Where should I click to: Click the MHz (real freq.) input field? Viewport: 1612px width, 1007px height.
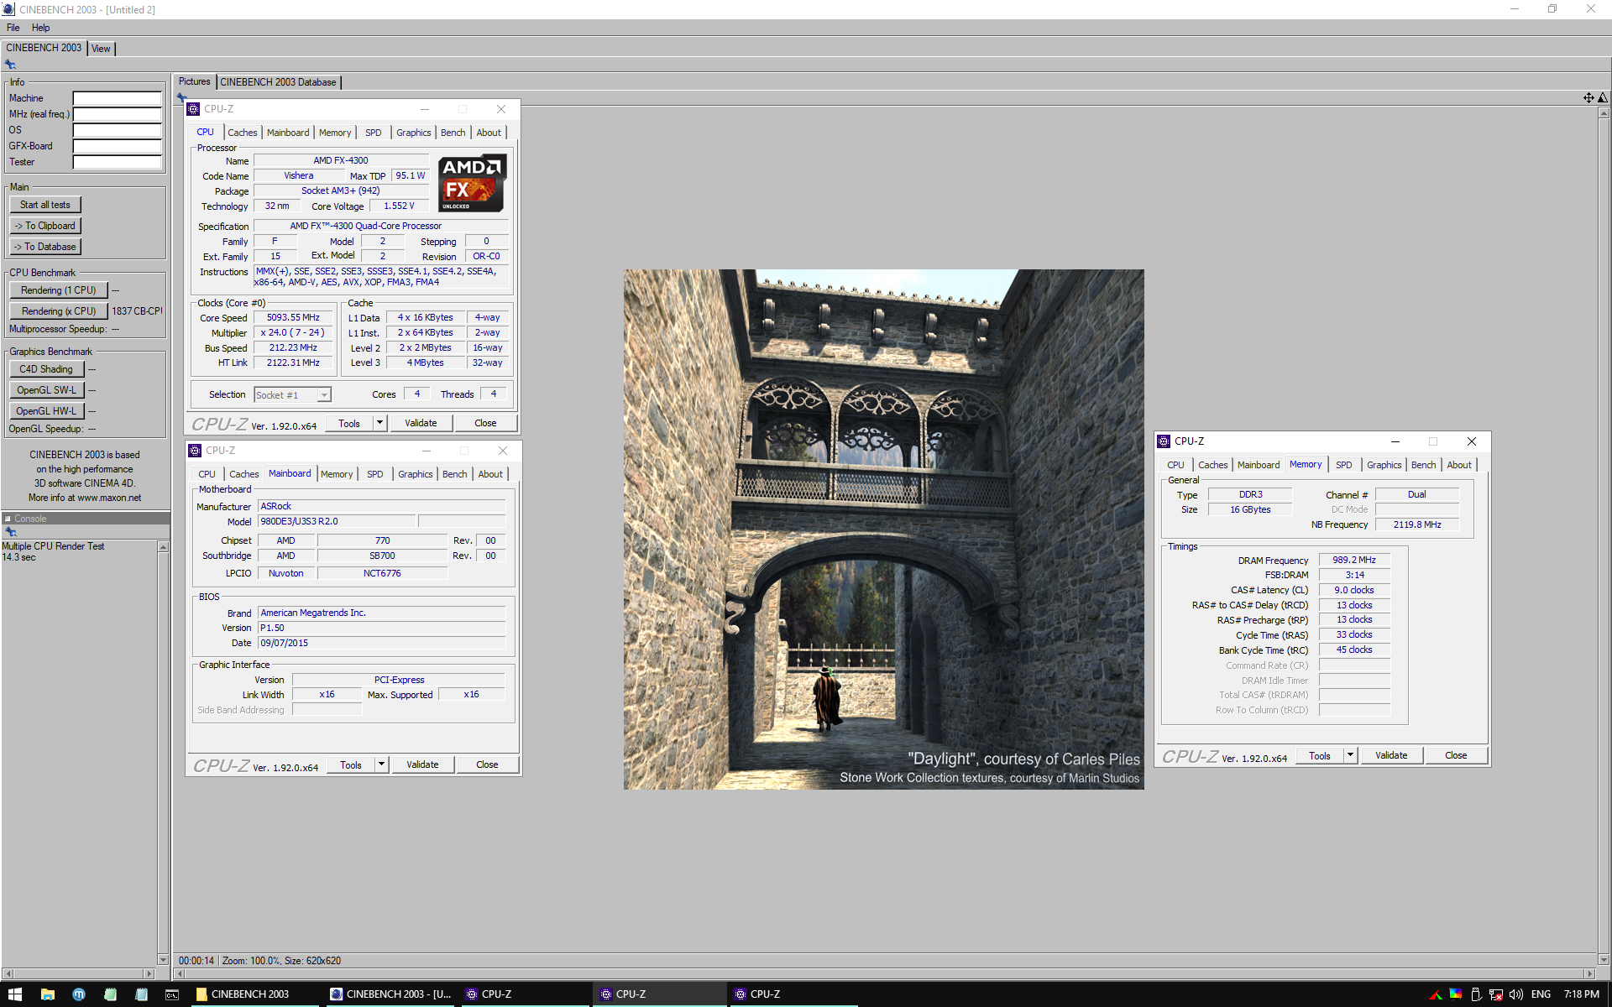click(117, 114)
